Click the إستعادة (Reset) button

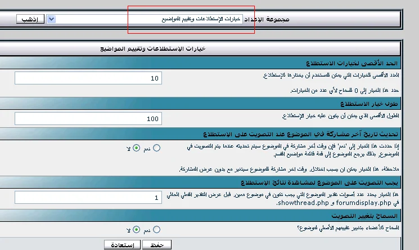click(x=123, y=244)
